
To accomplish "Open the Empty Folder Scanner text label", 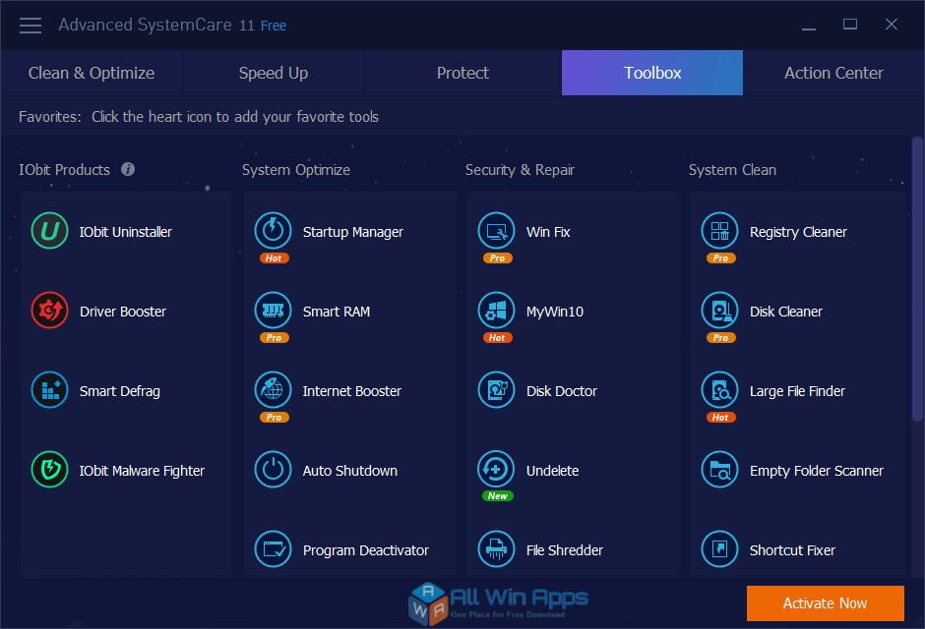I will point(817,471).
